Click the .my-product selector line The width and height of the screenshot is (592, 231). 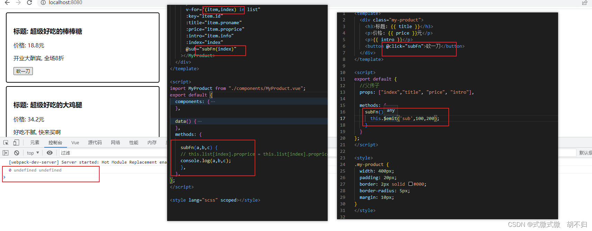pos(371,165)
